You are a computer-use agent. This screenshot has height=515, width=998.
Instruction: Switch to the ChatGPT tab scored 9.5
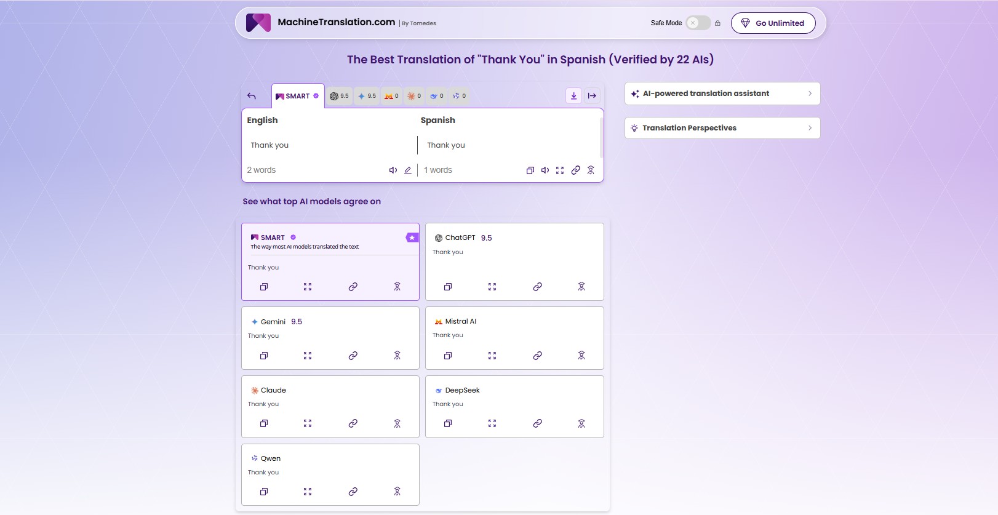(x=339, y=96)
